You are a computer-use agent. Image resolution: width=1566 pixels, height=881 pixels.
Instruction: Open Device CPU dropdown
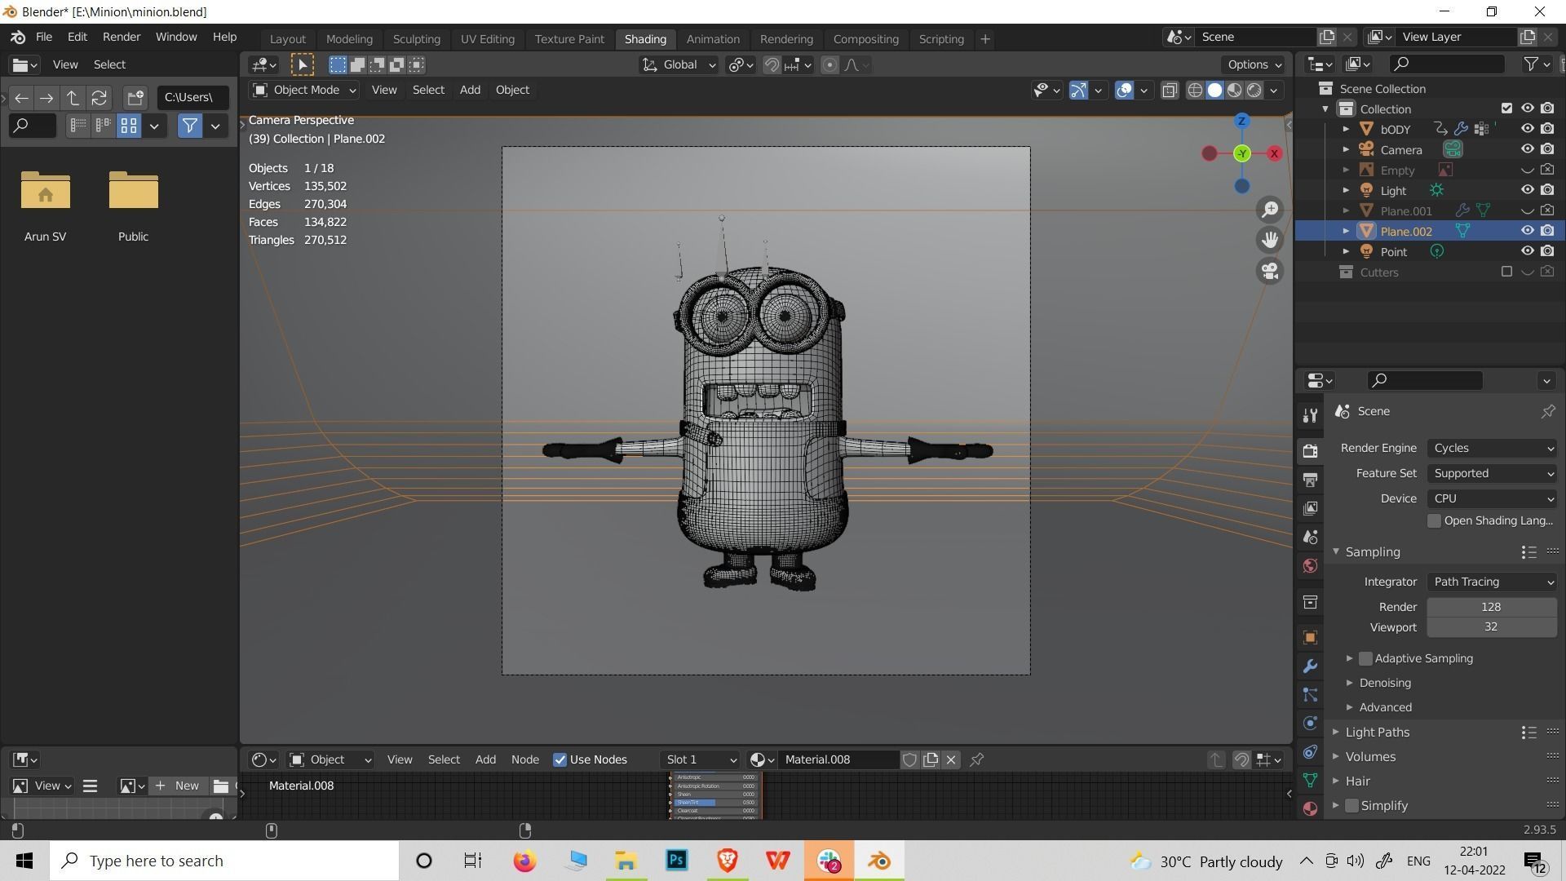click(1492, 498)
